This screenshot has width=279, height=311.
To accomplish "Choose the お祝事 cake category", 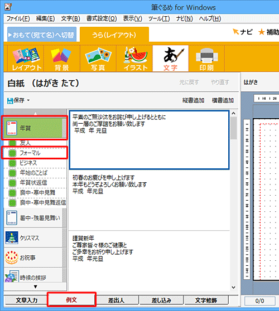I will pos(12,257).
